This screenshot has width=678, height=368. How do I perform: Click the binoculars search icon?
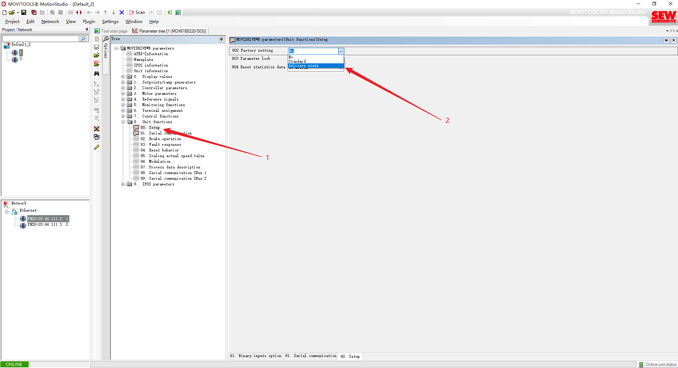click(x=97, y=74)
